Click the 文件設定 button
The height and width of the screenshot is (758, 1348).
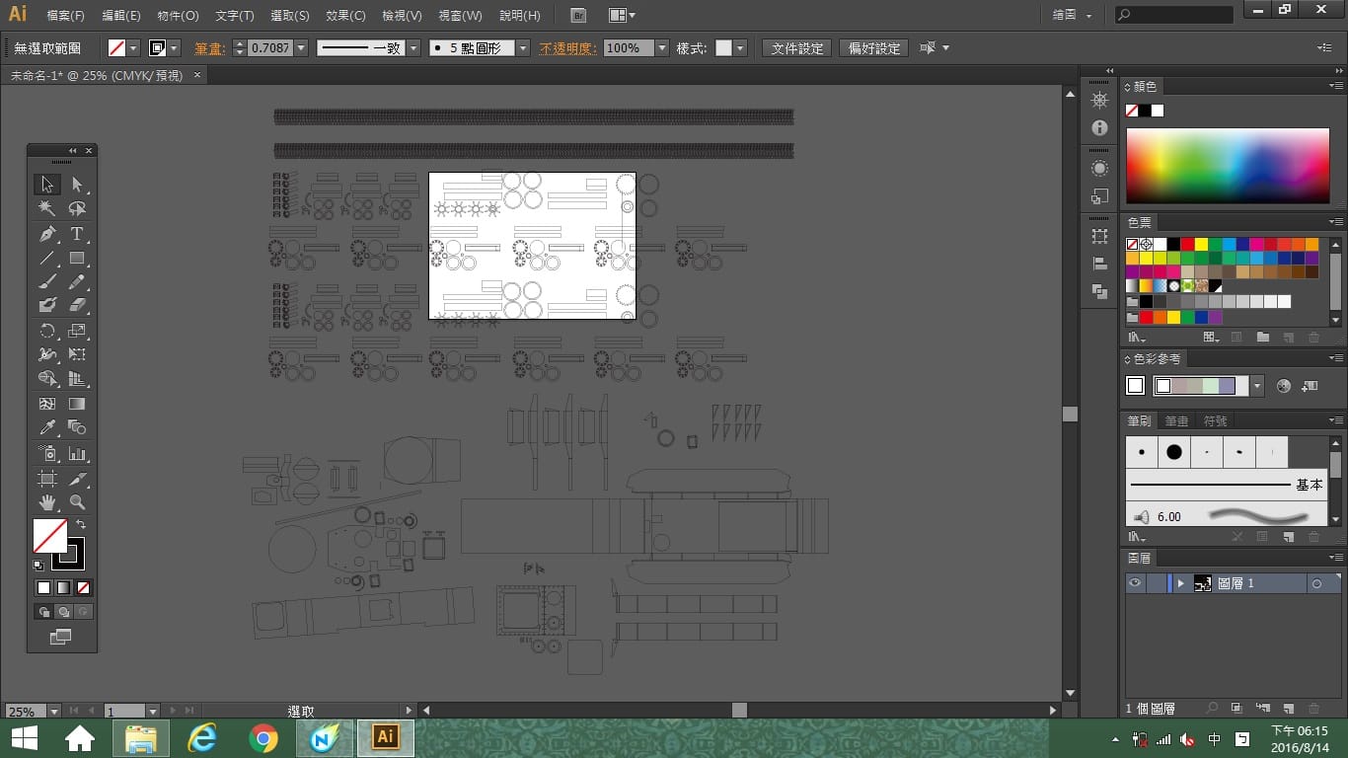tap(797, 47)
